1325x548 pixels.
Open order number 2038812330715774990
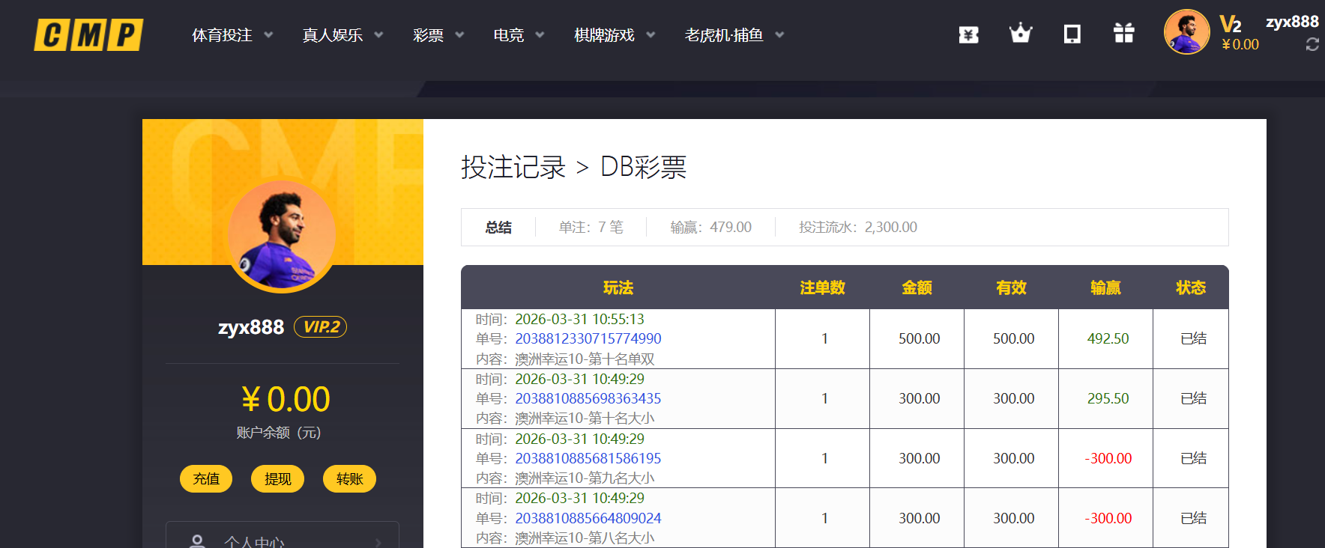point(588,339)
